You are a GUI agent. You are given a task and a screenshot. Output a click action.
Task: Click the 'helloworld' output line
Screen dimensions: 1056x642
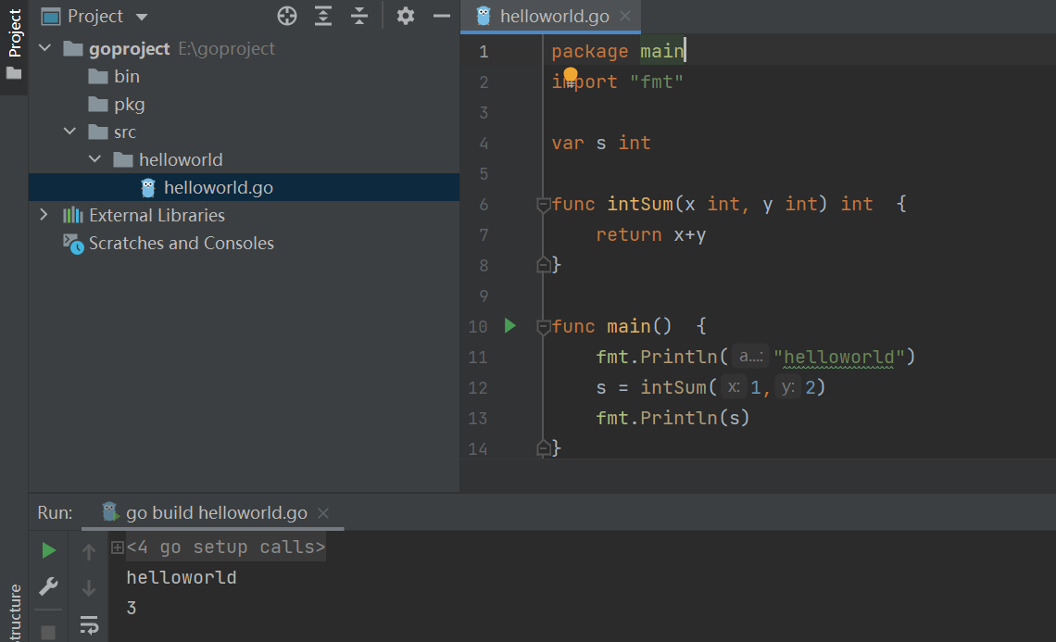[182, 577]
